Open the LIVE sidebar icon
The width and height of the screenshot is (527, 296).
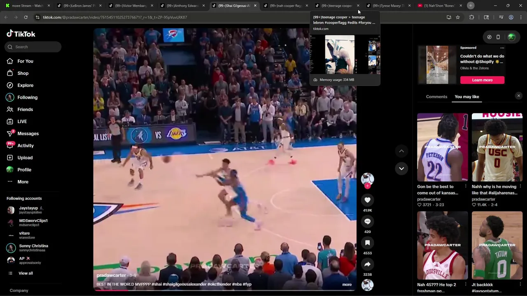coord(10,121)
